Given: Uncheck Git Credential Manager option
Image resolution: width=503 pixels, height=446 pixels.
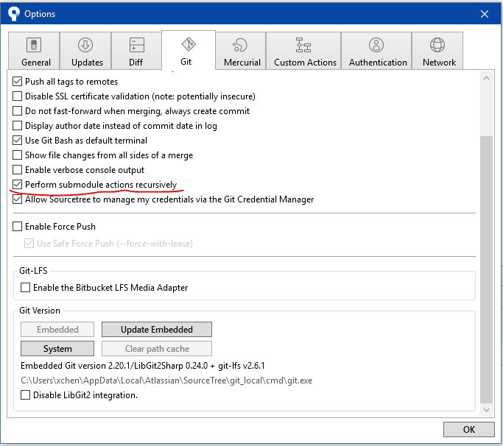Looking at the screenshot, I should coord(18,199).
